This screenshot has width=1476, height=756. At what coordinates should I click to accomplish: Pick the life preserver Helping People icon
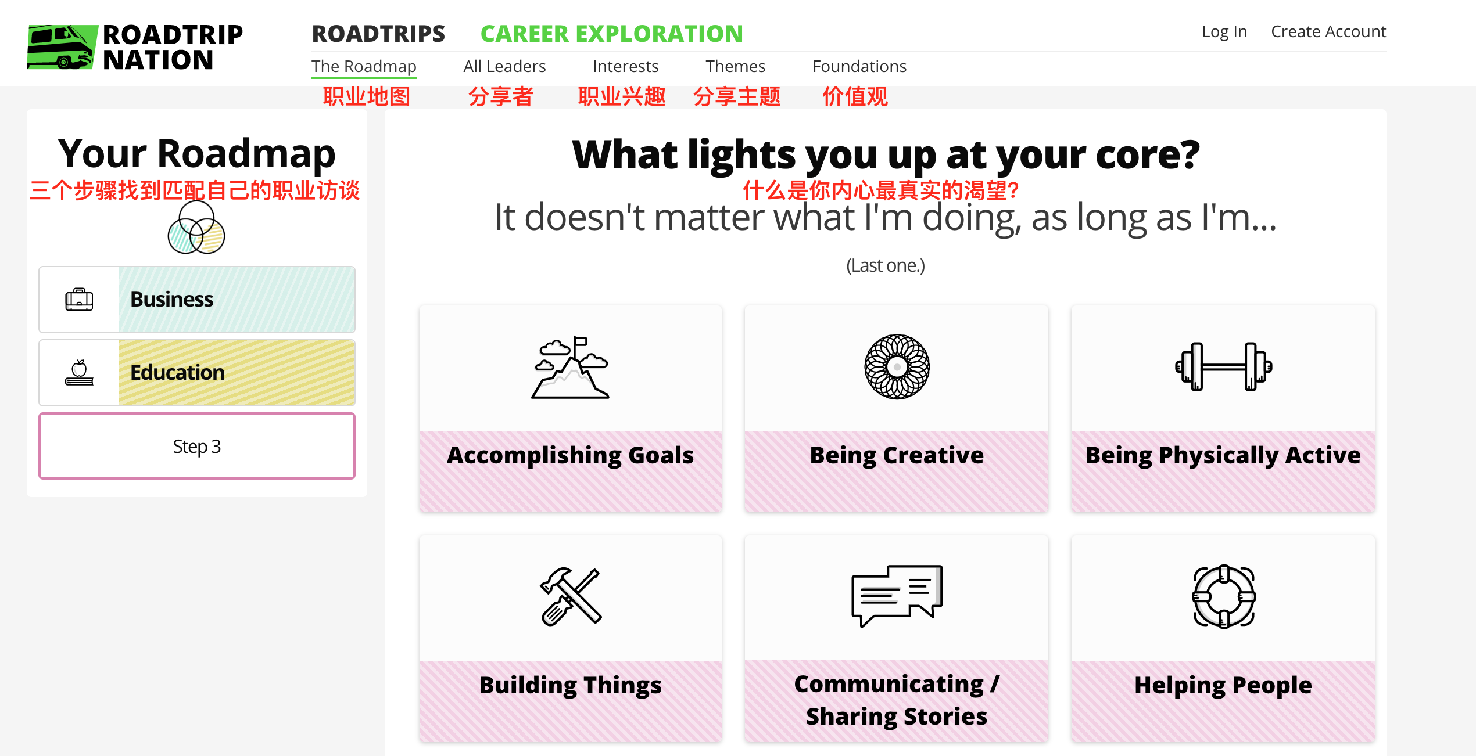click(1223, 596)
